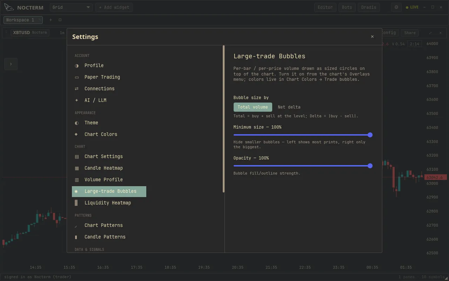The height and width of the screenshot is (281, 449).
Task: Click the green LIVE status indicator
Action: (412, 7)
